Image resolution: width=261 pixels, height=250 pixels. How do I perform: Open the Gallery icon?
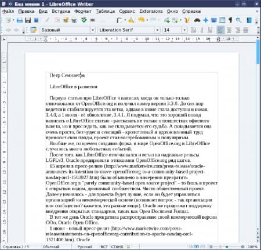[214, 20]
